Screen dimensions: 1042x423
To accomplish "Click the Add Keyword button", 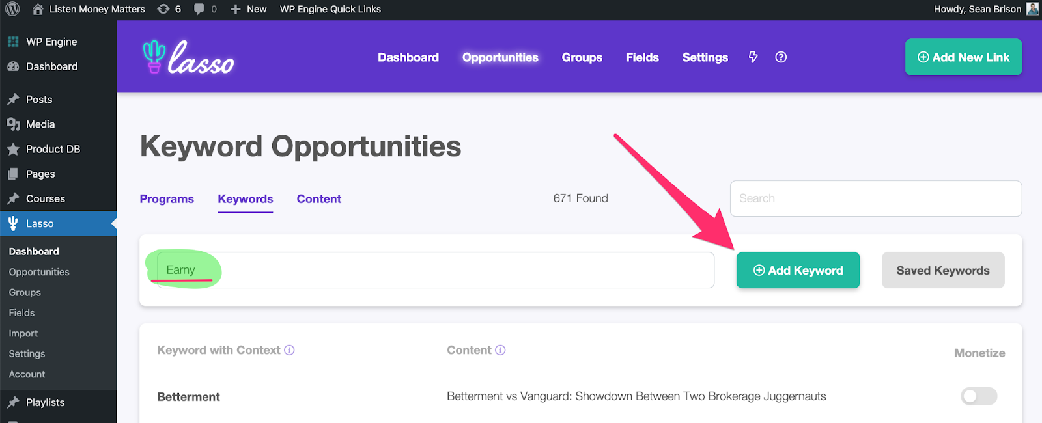I will pos(798,270).
